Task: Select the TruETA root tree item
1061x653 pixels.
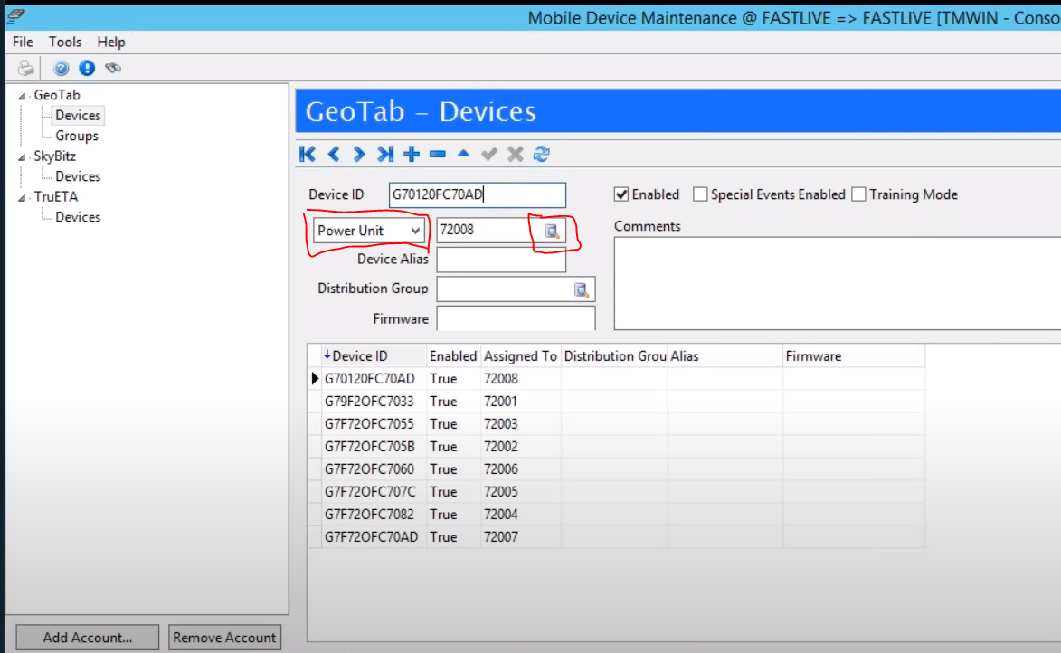Action: coord(56,197)
